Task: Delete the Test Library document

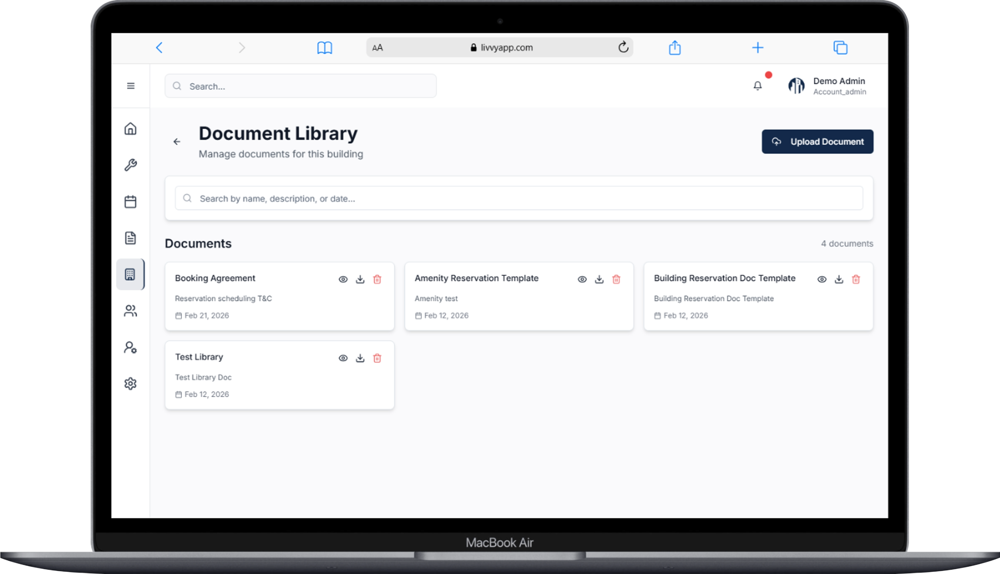Action: [x=378, y=358]
